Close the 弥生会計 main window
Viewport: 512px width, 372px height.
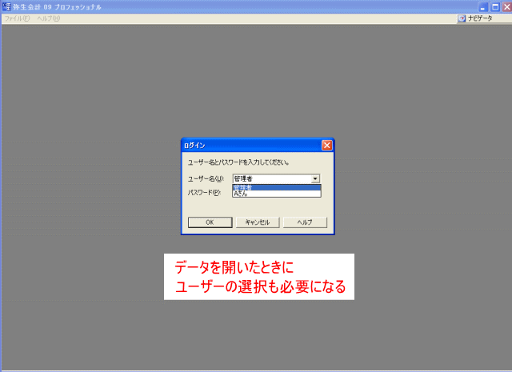tap(506, 7)
